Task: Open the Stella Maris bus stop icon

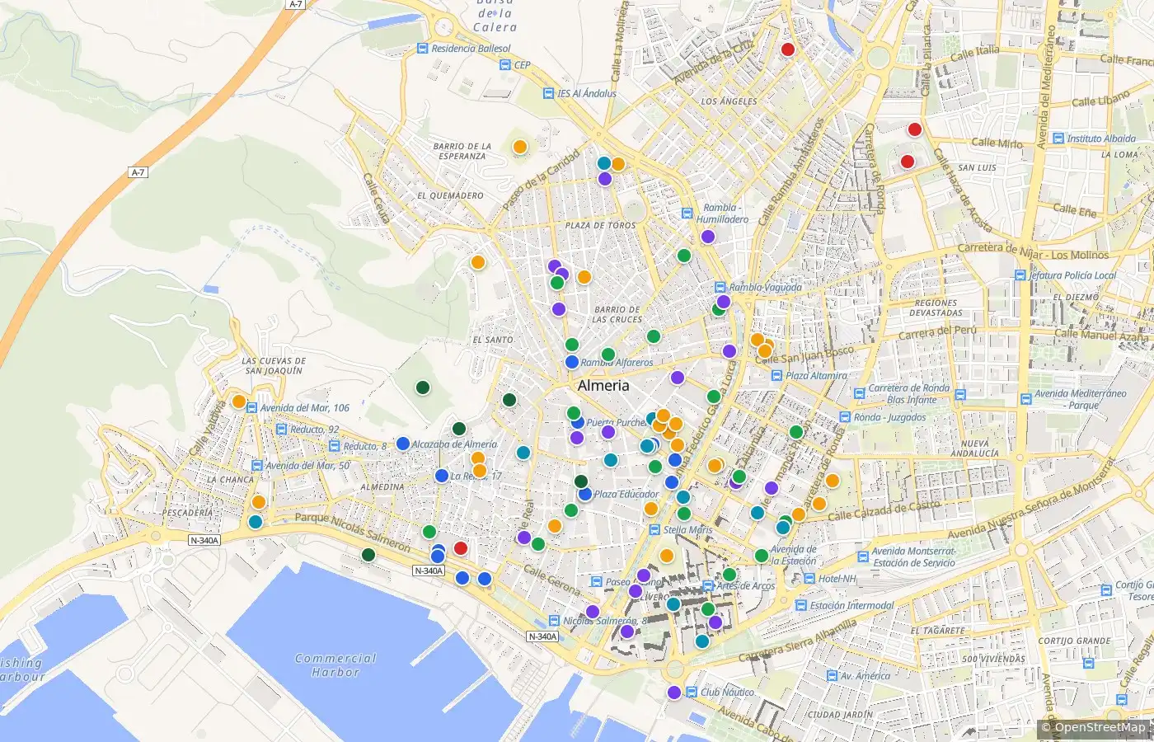Action: (x=654, y=530)
